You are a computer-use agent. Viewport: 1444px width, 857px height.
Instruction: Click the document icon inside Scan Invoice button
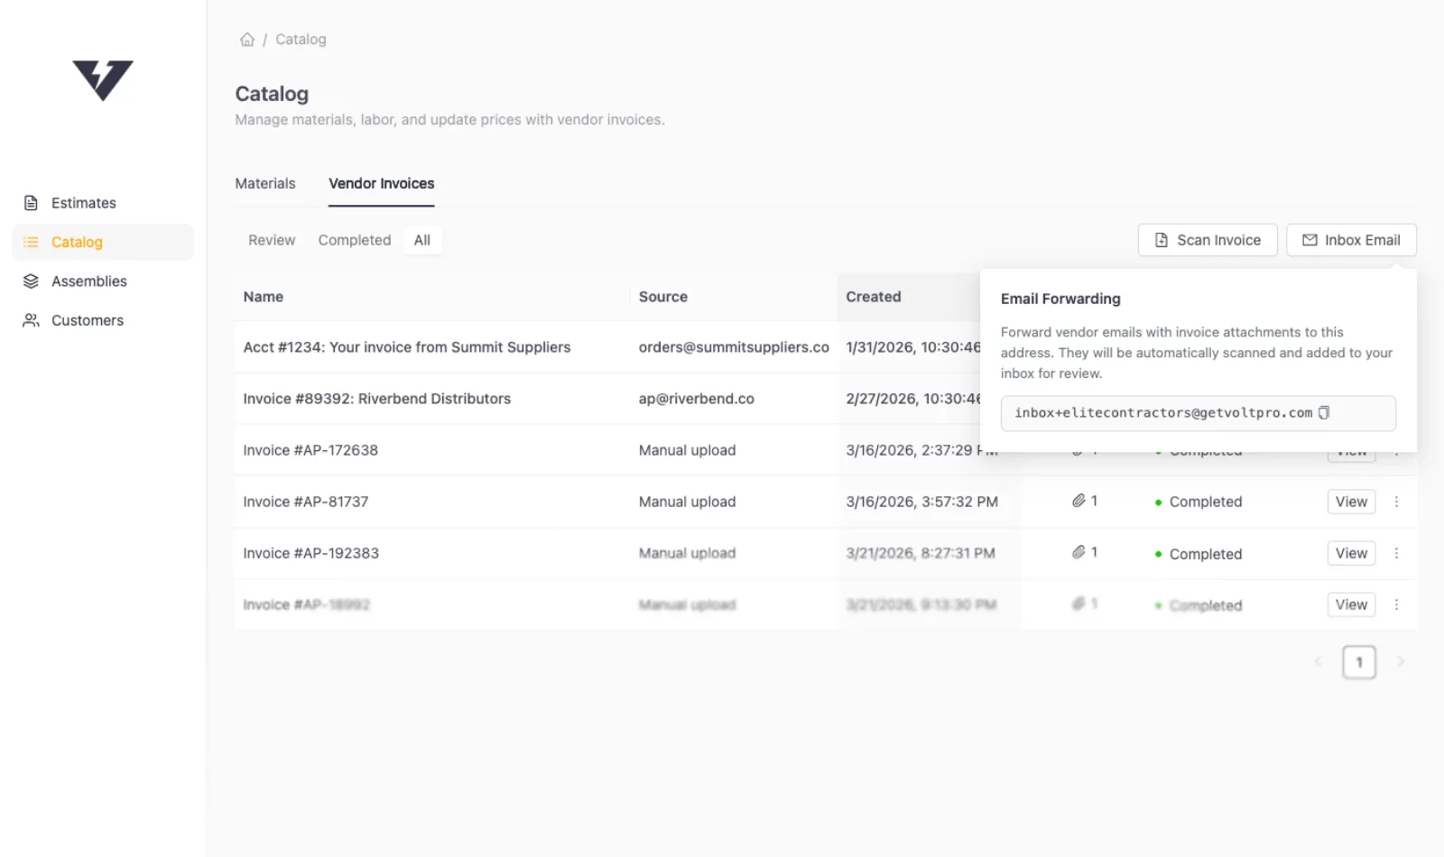tap(1160, 240)
